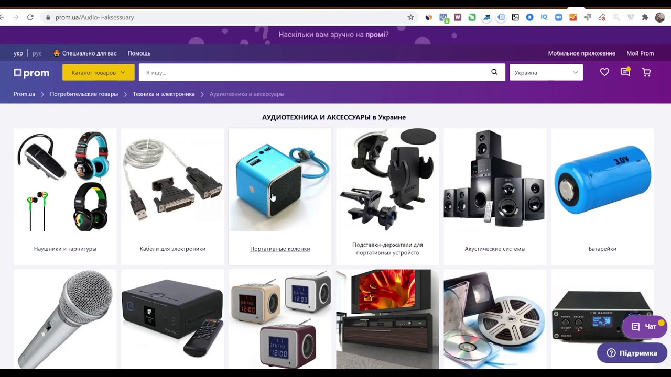Click the clock radios thumbnail
This screenshot has height=377, width=671.
click(280, 319)
